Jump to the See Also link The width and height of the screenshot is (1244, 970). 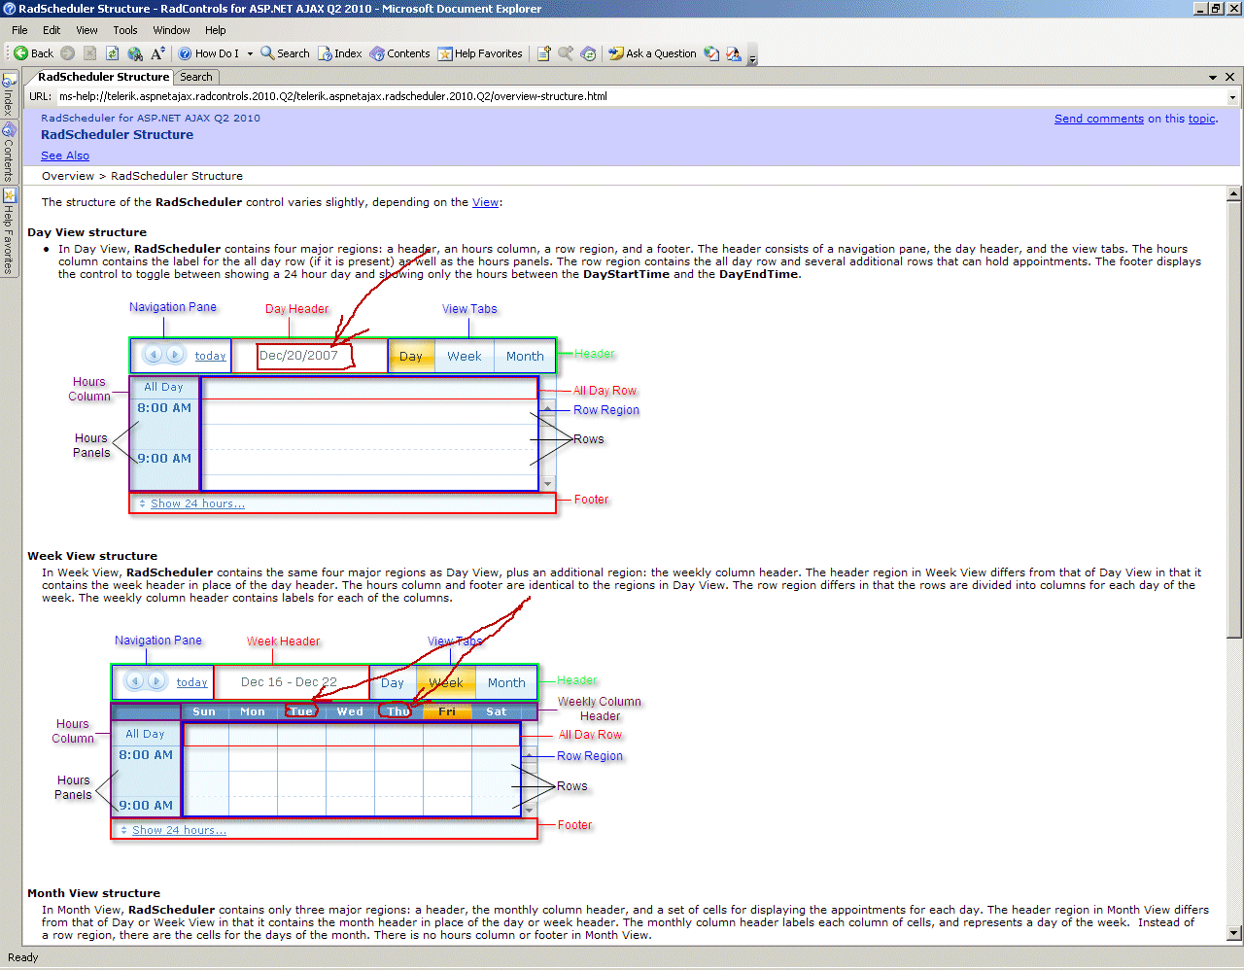tap(65, 156)
